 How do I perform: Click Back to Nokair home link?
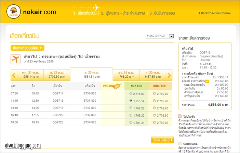[214, 13]
